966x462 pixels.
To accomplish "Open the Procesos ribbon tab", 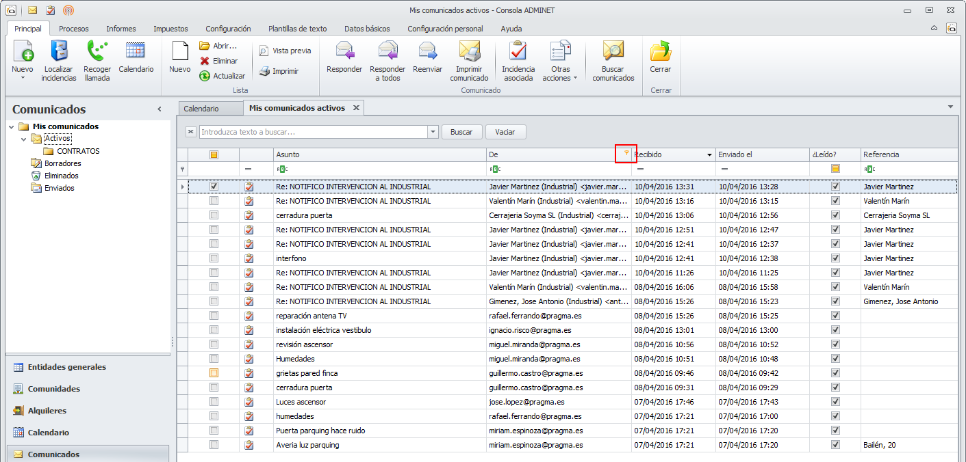I will (x=73, y=29).
